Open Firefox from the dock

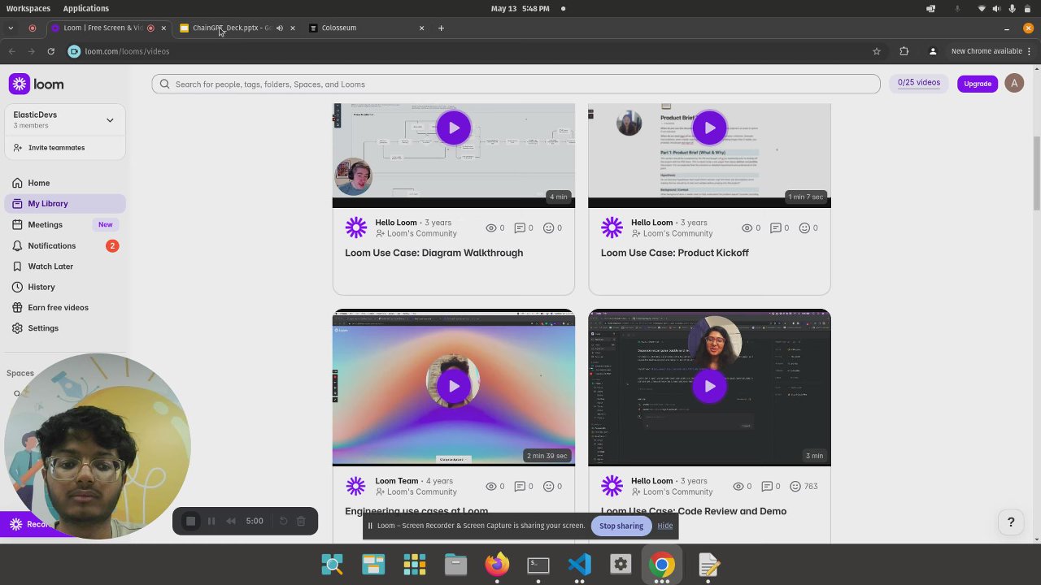point(497,564)
